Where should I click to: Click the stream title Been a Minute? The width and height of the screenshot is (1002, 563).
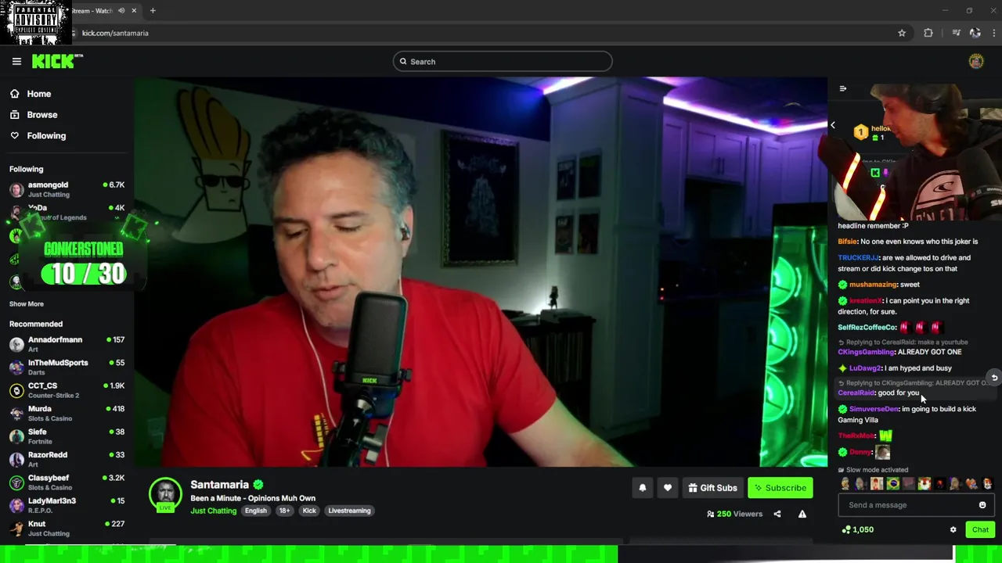coord(253,498)
